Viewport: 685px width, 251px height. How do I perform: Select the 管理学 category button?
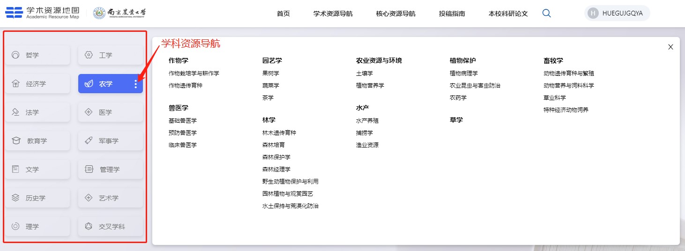(x=110, y=170)
